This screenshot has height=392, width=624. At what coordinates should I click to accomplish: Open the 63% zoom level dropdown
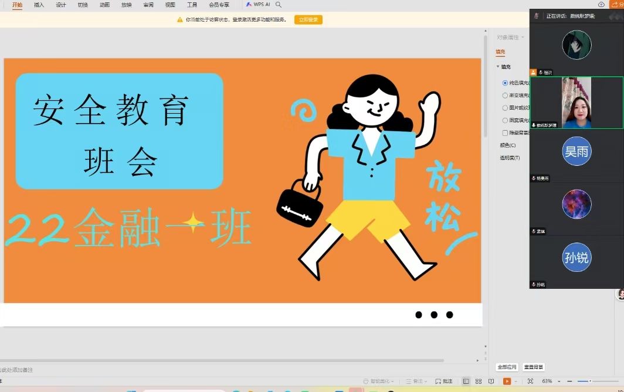click(558, 381)
